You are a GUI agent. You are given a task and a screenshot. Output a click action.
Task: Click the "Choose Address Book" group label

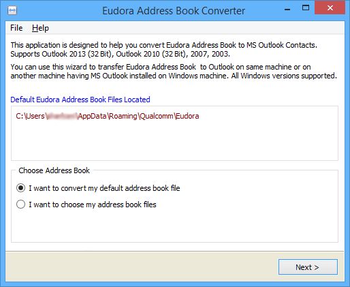click(x=54, y=170)
